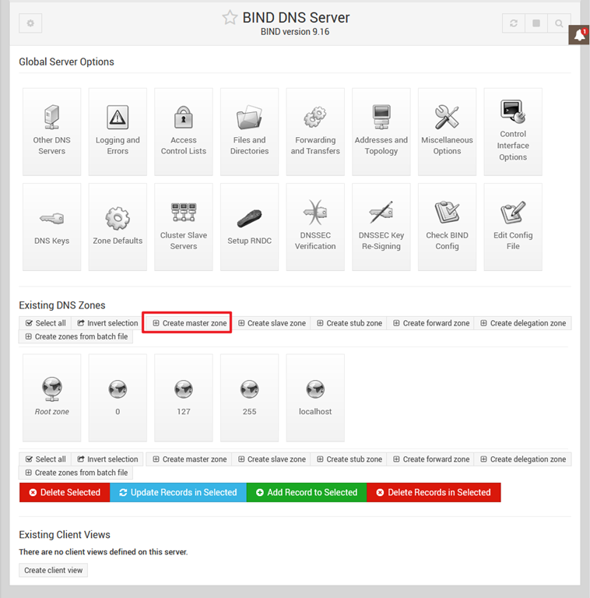Open DNS Keys page

[x=52, y=227]
